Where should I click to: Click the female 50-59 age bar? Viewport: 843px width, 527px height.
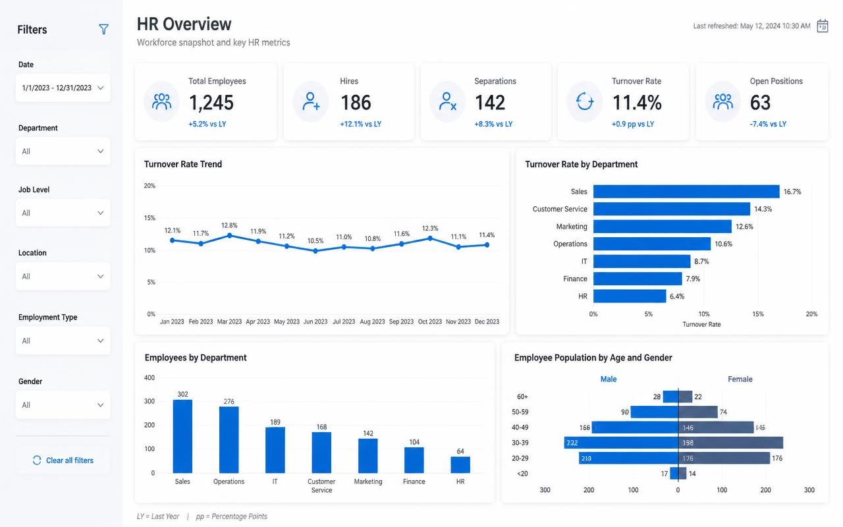coord(698,412)
